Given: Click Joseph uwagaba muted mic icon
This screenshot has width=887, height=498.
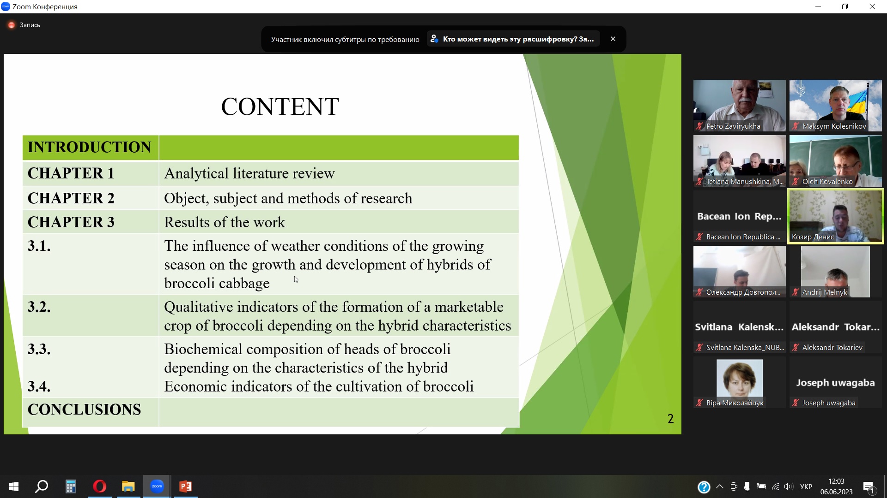Looking at the screenshot, I should point(796,403).
